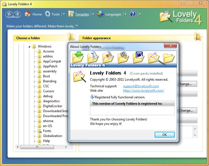Select the Boot folder in tree
Screen dimensions: 209x166
[46, 76]
